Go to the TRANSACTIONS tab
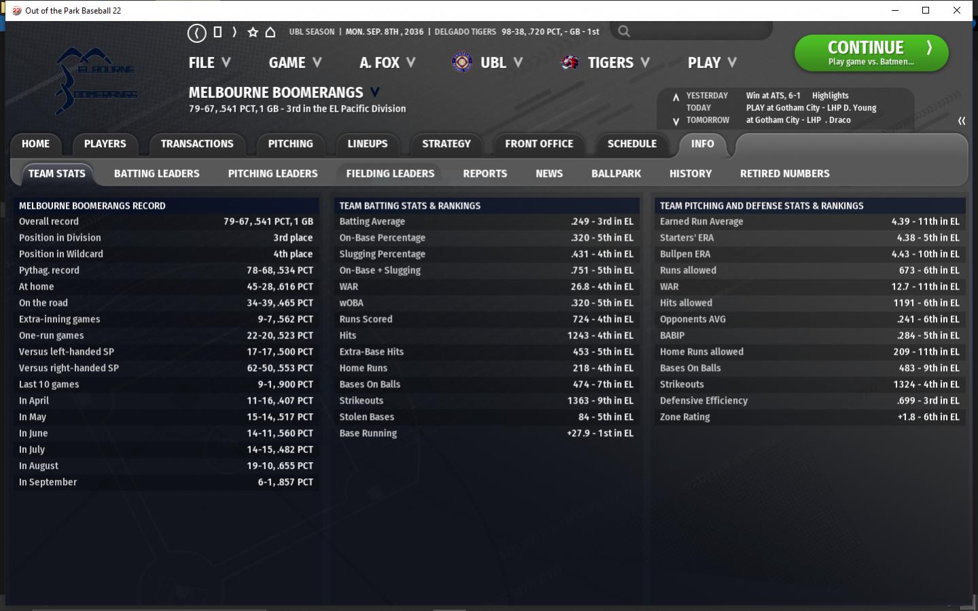978x611 pixels. coord(197,144)
